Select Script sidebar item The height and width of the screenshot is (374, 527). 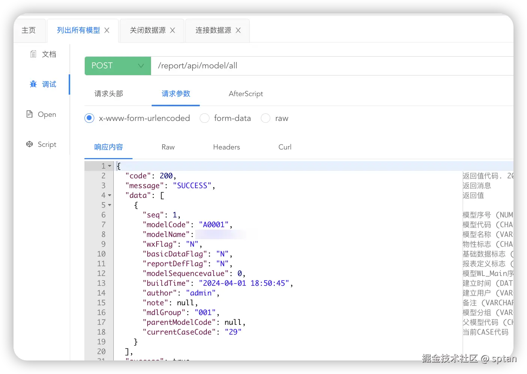42,144
